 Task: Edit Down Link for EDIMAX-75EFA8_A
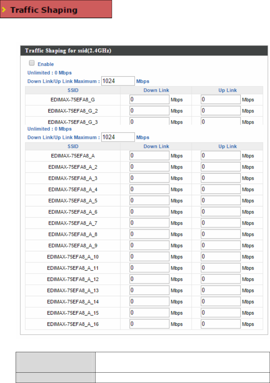(150, 156)
